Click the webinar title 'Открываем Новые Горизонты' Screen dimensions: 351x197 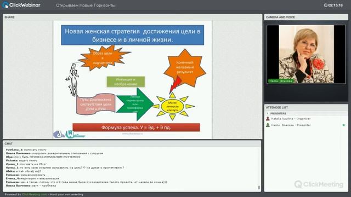(x=86, y=5)
